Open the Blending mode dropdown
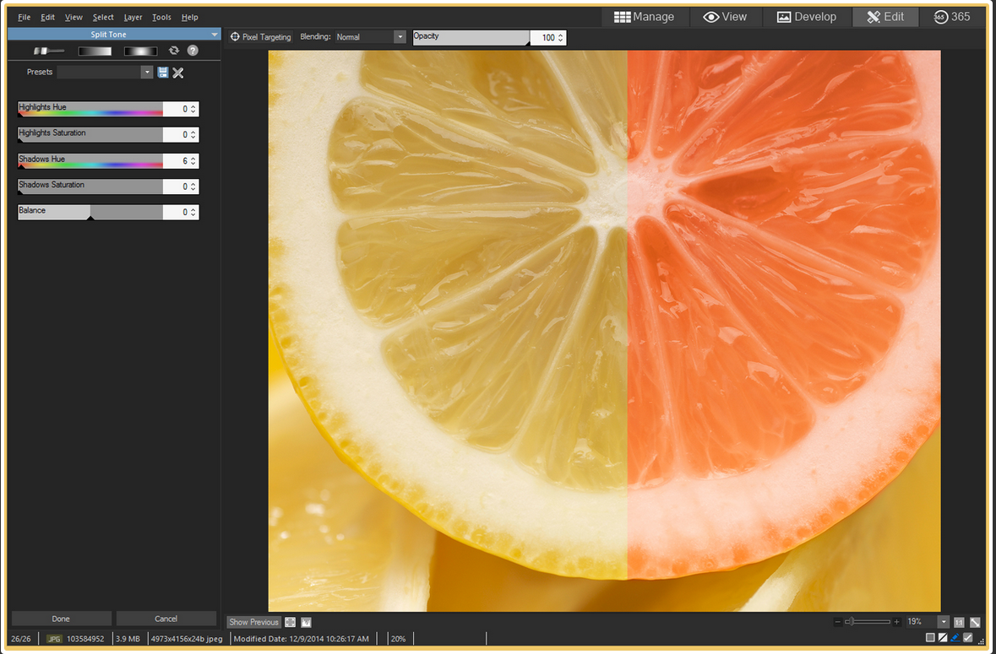996x654 pixels. click(x=400, y=37)
